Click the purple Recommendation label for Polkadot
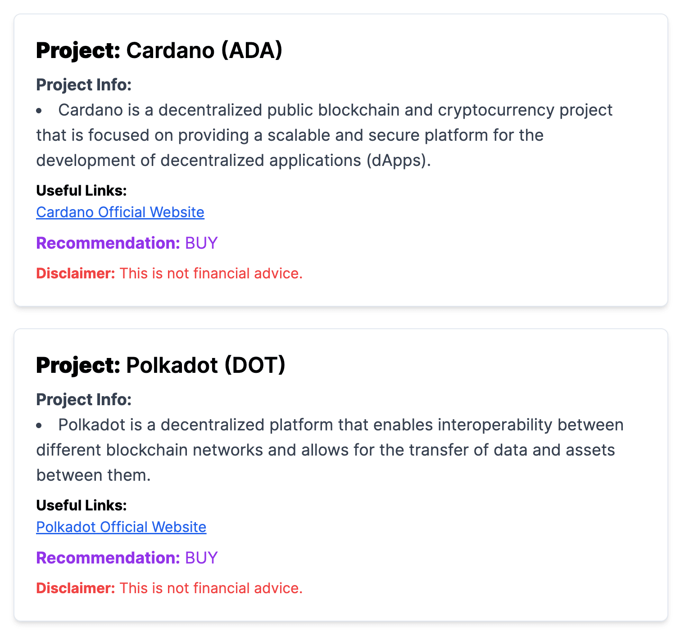This screenshot has width=680, height=635. tap(108, 558)
